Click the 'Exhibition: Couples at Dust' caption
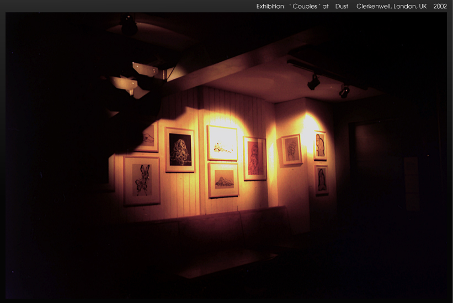Screen dimensions: 453x303 click(x=302, y=7)
